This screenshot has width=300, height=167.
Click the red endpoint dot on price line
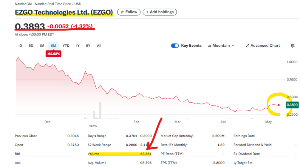[x=279, y=105]
